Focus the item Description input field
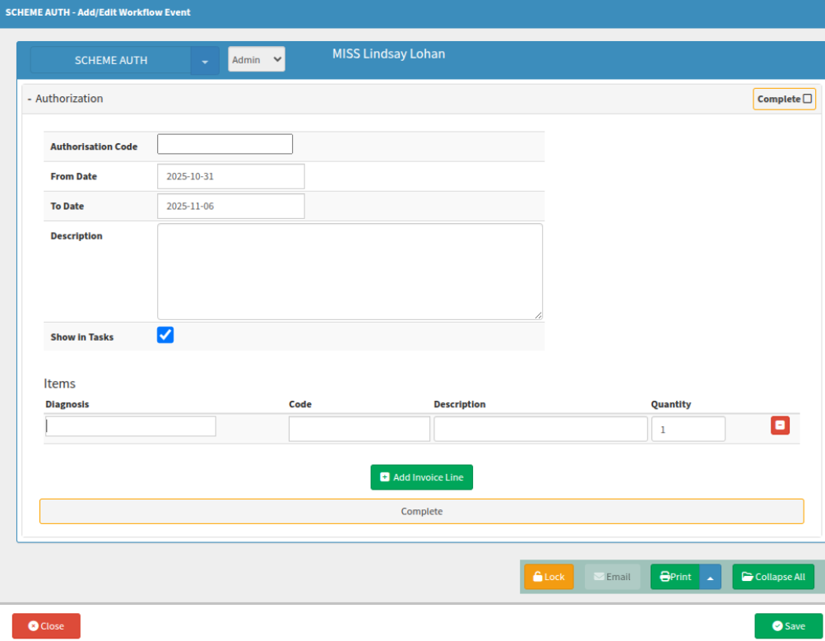The width and height of the screenshot is (825, 641). click(540, 429)
